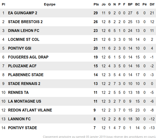Click PLOUZANE ACF in the table
Viewport: 156px width, 138px height.
point(22,66)
